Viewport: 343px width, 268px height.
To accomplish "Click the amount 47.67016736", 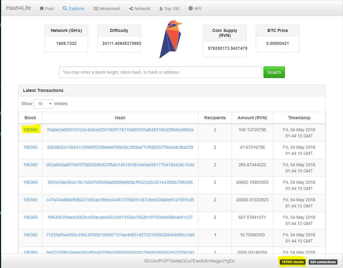I will pos(252,147).
